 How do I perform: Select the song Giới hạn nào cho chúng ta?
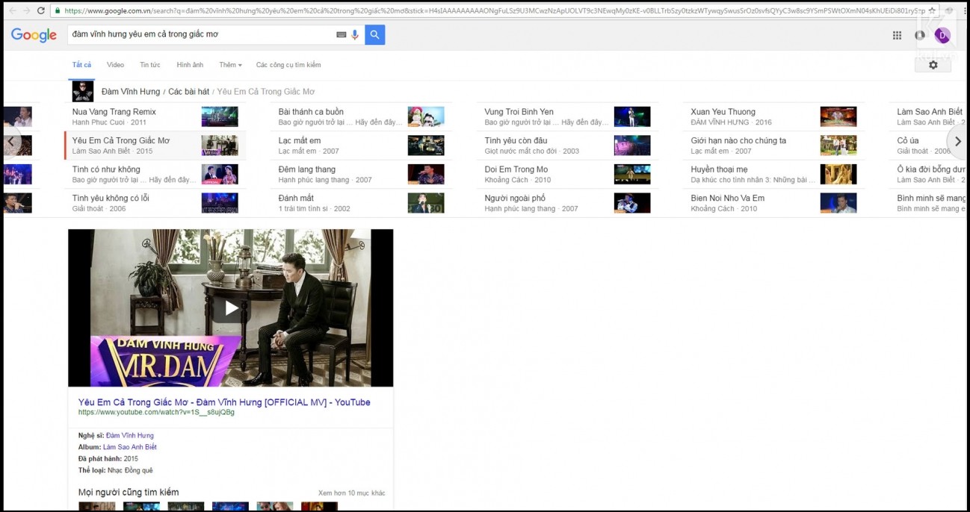(x=773, y=145)
